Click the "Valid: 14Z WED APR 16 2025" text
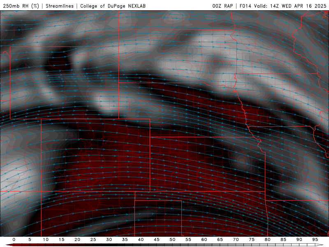 (290, 6)
